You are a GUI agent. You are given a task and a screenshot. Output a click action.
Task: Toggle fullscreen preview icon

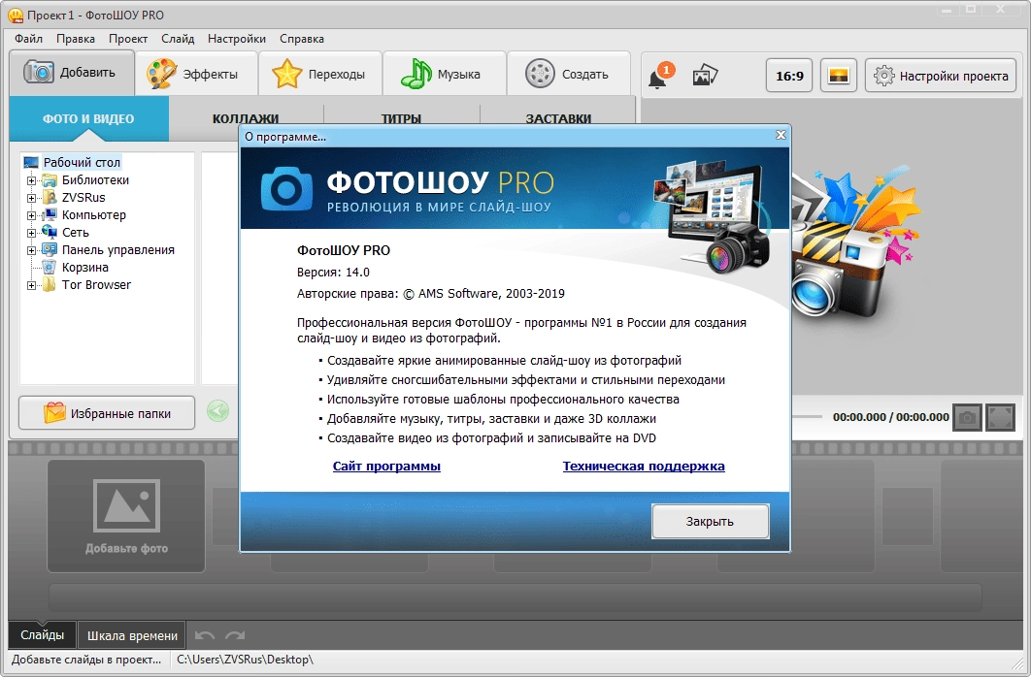(1000, 417)
